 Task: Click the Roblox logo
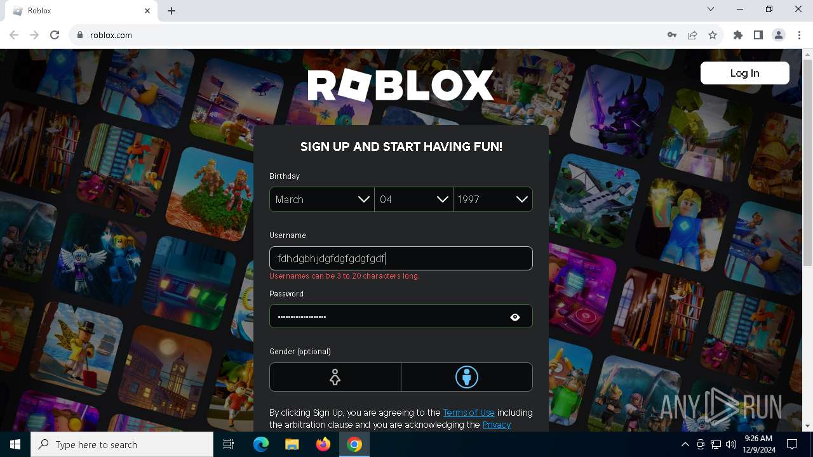[401, 86]
